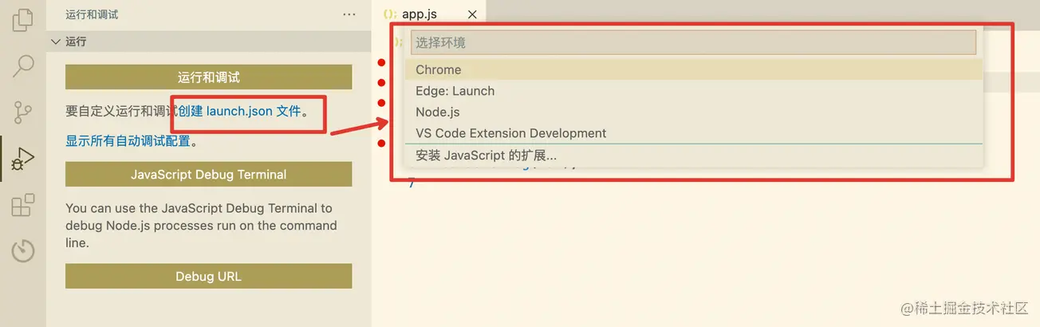Screen dimensions: 1040x327
Task: Toggle the bottom red breakpoint dot
Action: click(382, 144)
